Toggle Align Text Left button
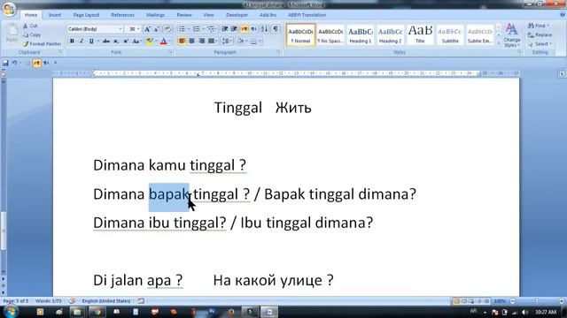 (x=182, y=42)
